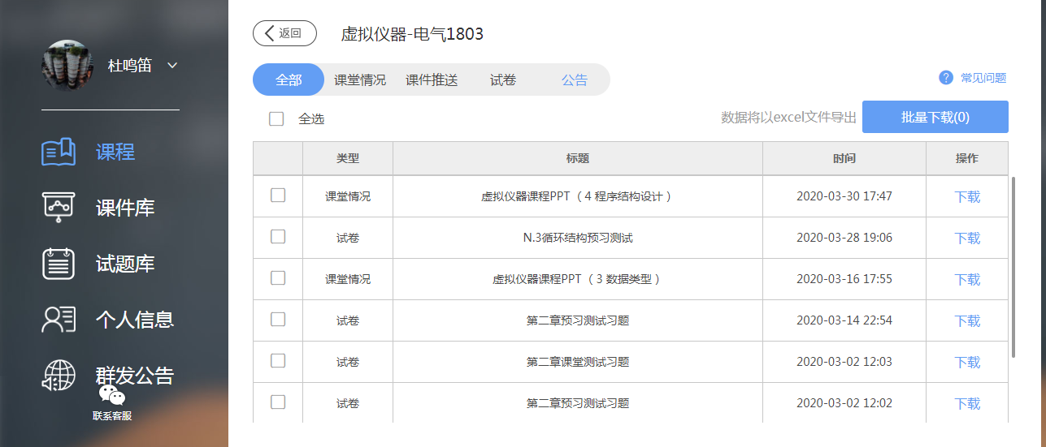Switch to the 试卷 tab
The height and width of the screenshot is (447, 1046).
[503, 80]
